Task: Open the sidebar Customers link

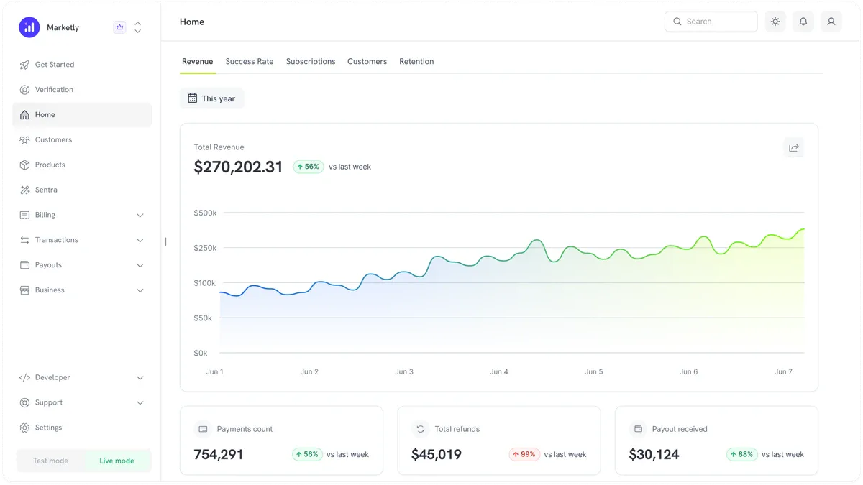Action: (82, 140)
